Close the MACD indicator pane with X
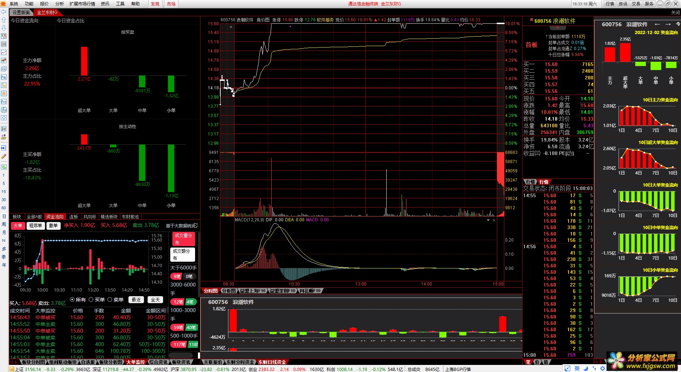This screenshot has width=681, height=372. [x=494, y=220]
